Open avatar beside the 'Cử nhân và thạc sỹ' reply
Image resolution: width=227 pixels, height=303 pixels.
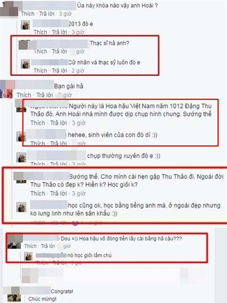click(x=25, y=64)
